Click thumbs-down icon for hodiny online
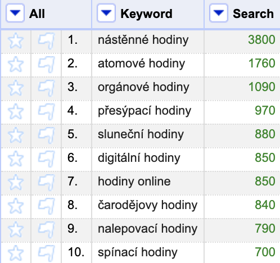280x263 pixels. (x=46, y=182)
